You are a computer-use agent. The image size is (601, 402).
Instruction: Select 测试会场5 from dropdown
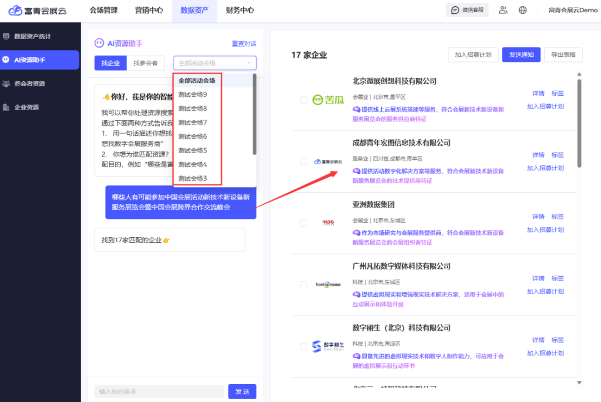[213, 150]
